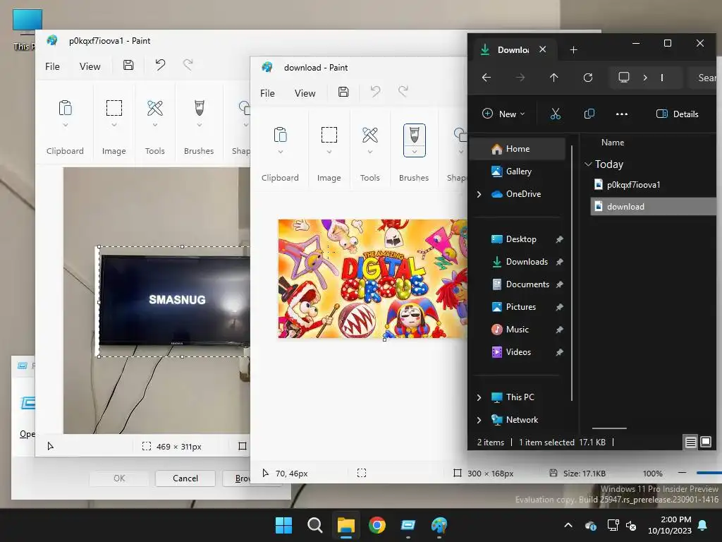Expand Network in Explorer navigation pane
The height and width of the screenshot is (542, 722).
(479, 420)
